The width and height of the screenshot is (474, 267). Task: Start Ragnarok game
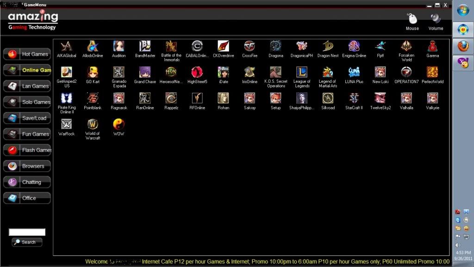(118, 98)
